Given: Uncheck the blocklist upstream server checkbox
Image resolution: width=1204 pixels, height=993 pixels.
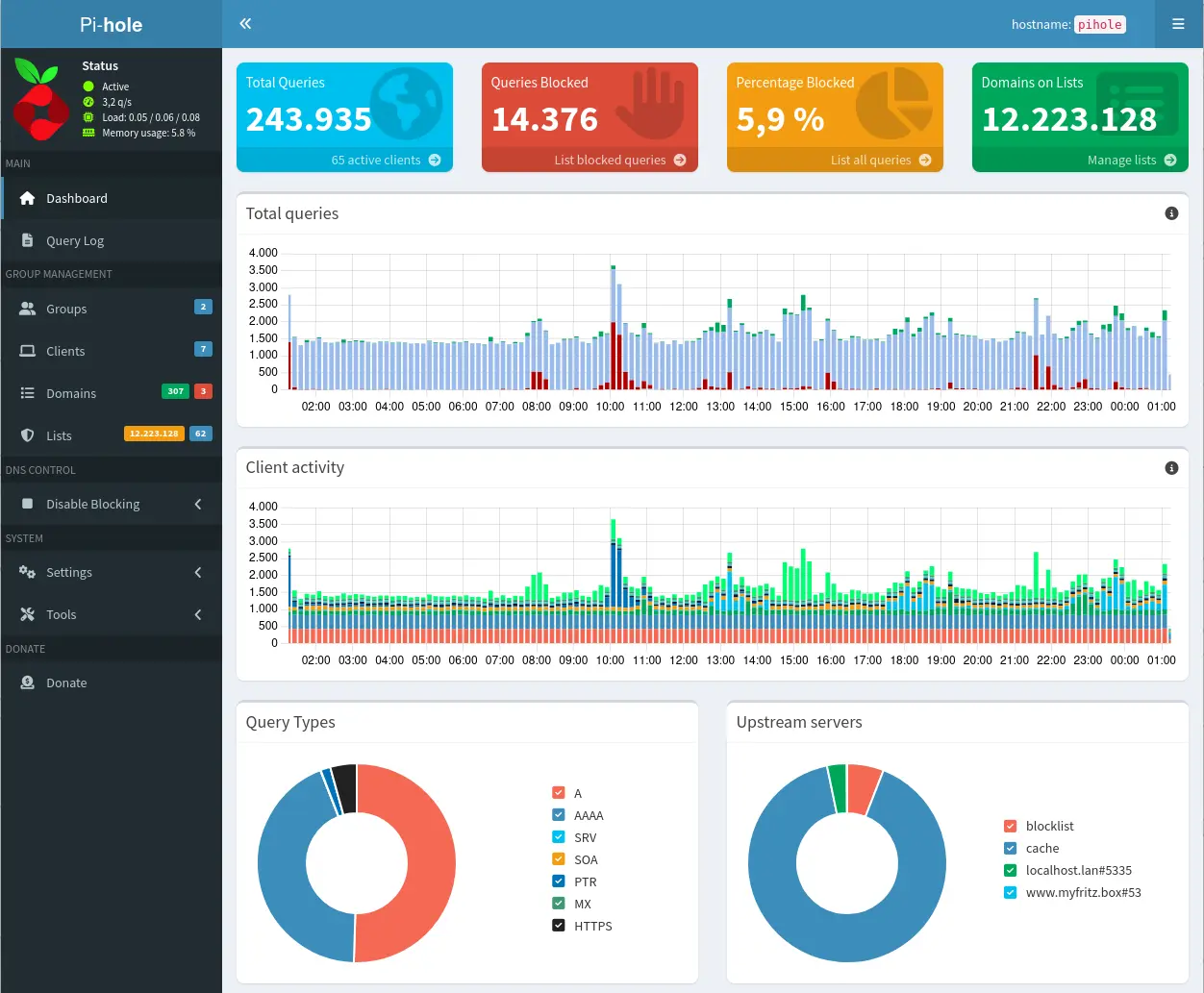Looking at the screenshot, I should 1010,826.
